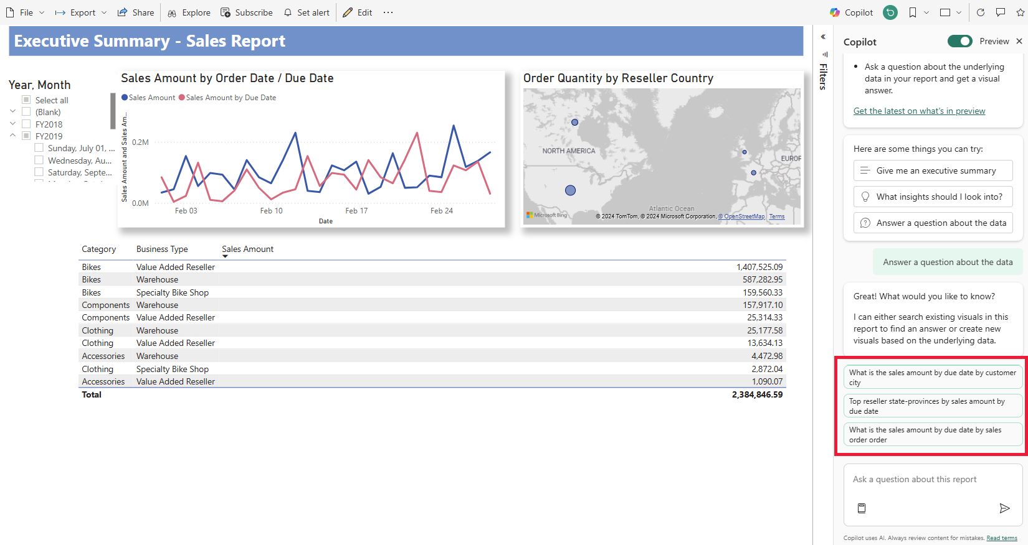Click Subscribe in the toolbar
This screenshot has height=545, width=1028.
(x=247, y=12)
